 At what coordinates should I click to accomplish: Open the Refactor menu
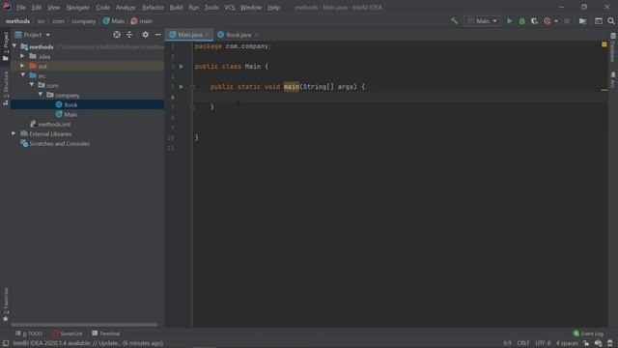click(153, 7)
